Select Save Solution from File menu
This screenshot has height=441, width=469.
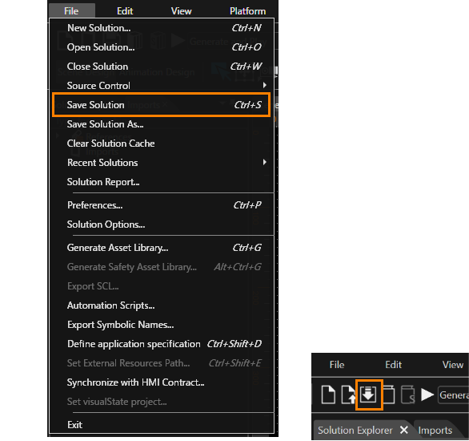(x=162, y=104)
